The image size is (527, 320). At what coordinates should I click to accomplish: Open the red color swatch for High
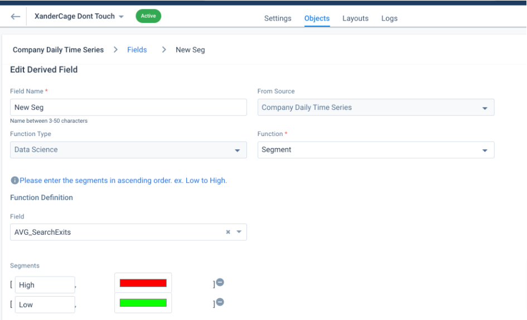tap(143, 283)
